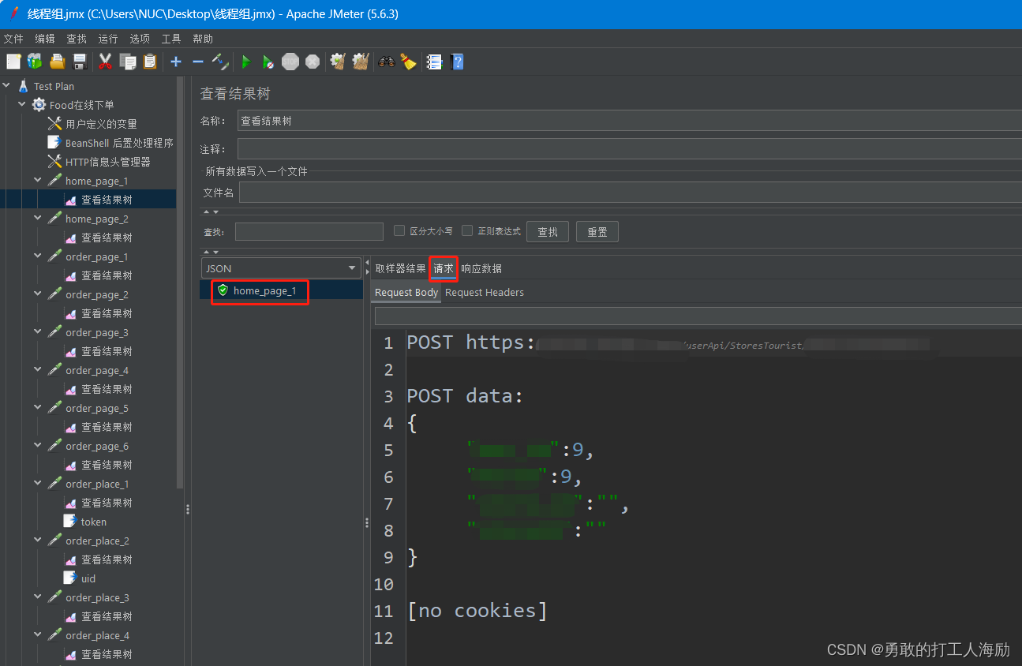
Task: Switch to the 请求 tab
Action: click(x=444, y=268)
